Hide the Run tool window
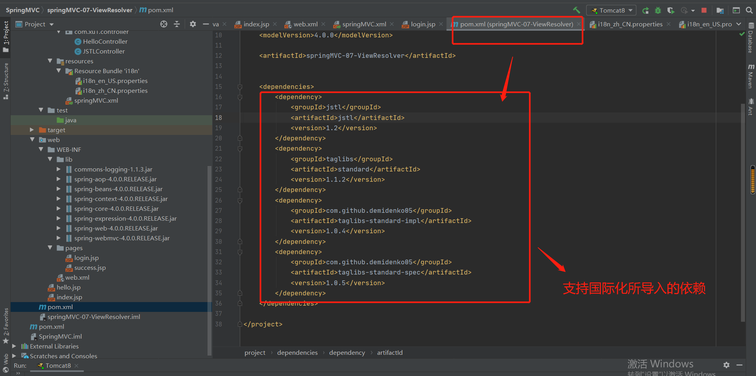756x376 pixels. point(739,365)
